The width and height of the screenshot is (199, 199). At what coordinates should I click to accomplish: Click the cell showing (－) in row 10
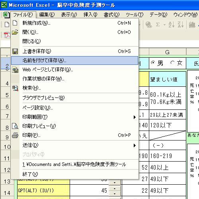pos(168,145)
